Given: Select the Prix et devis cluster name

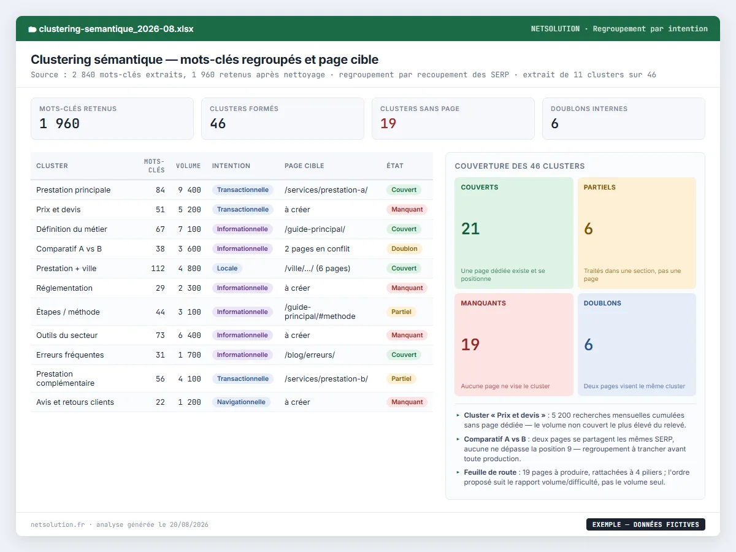Looking at the screenshot, I should click(58, 210).
